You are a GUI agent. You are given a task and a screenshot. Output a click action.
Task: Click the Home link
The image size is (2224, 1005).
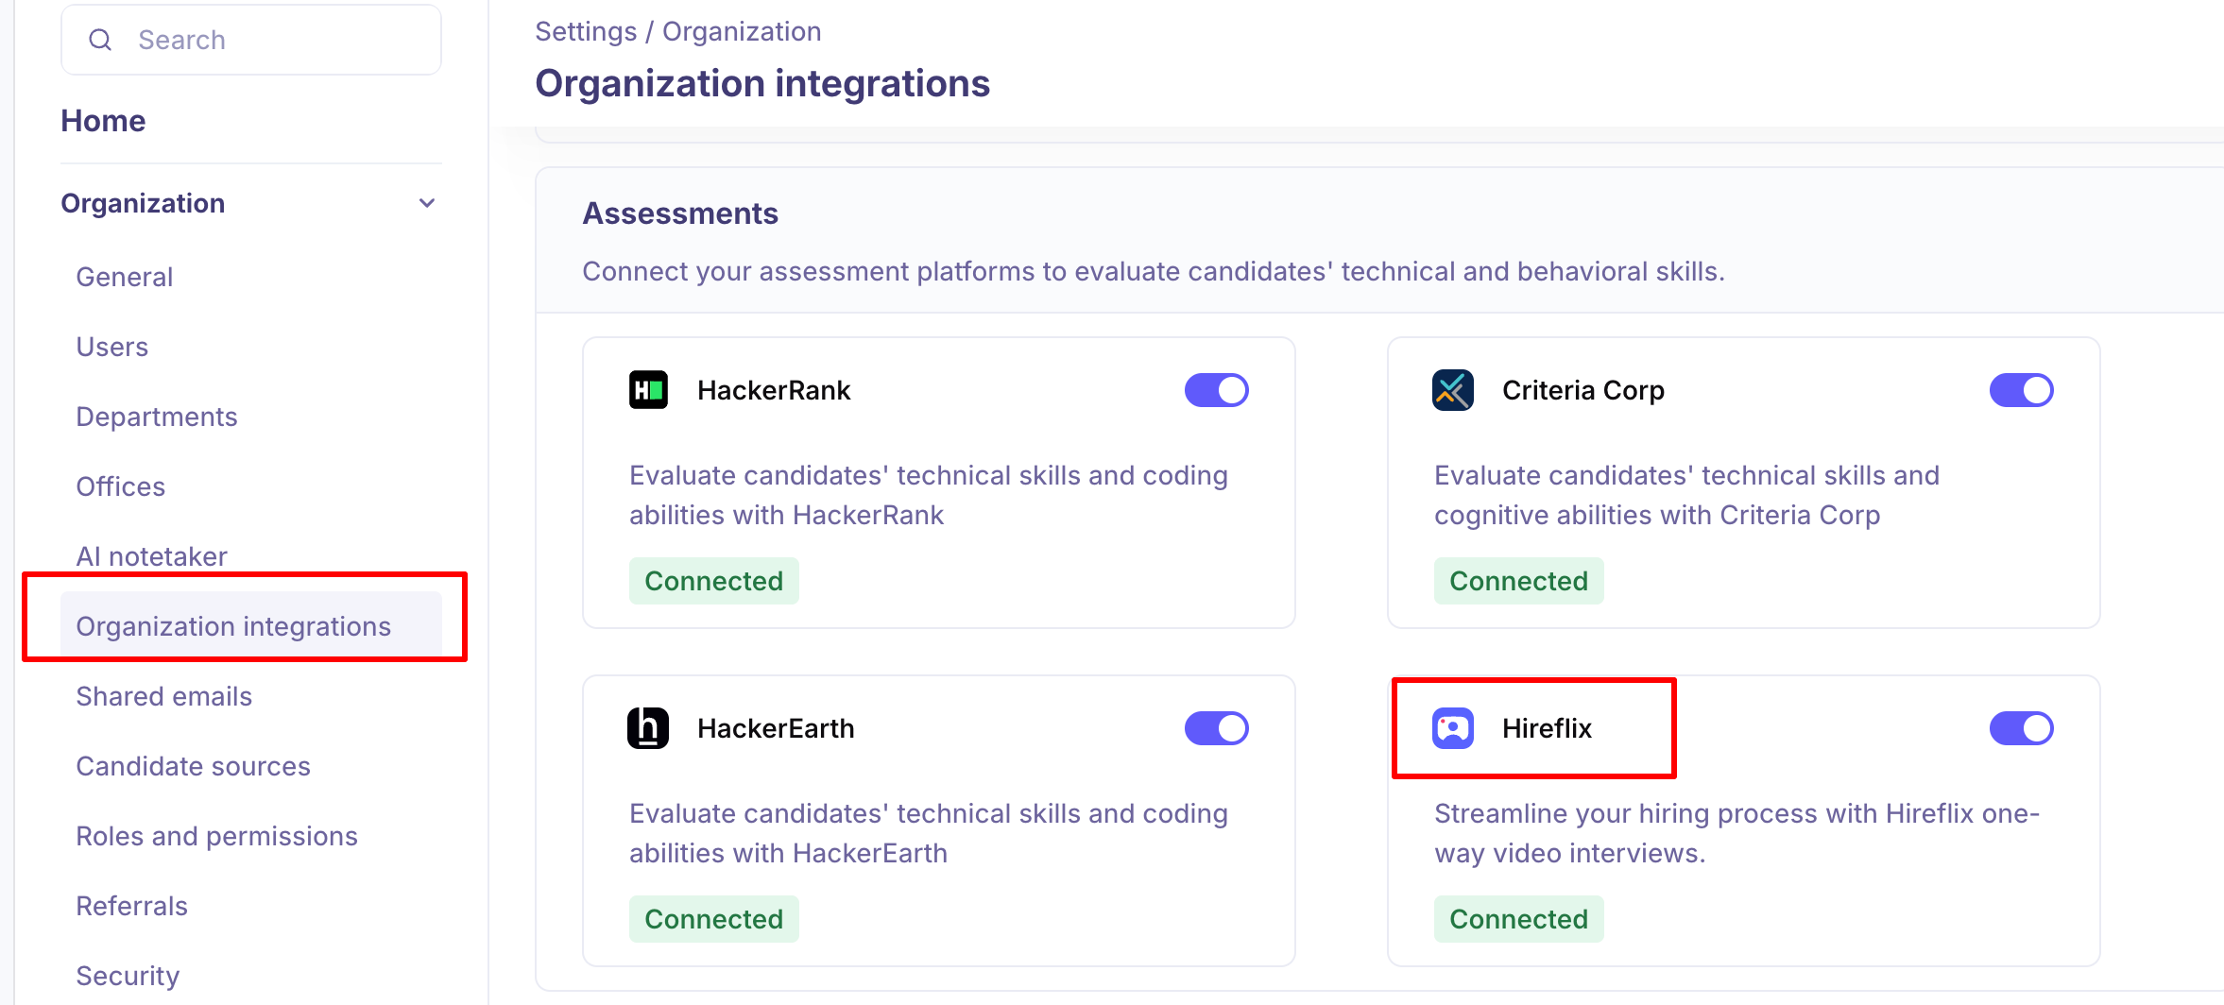[x=103, y=121]
